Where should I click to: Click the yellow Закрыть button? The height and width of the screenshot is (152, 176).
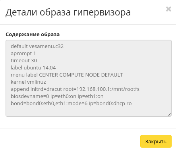156,141
